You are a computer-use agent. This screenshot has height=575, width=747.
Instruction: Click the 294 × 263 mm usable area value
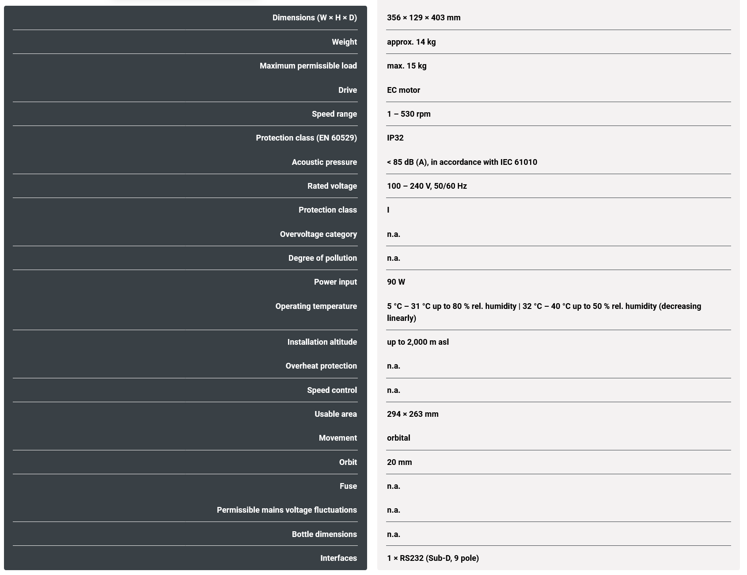point(413,414)
